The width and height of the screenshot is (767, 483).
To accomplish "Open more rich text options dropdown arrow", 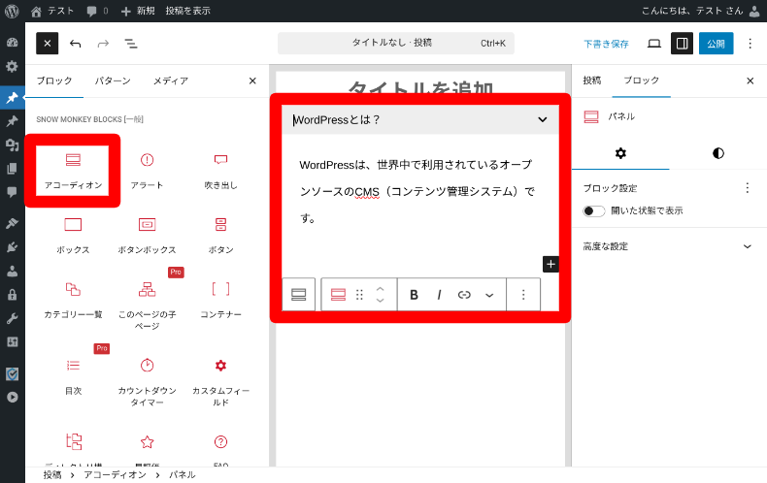I will coord(489,295).
